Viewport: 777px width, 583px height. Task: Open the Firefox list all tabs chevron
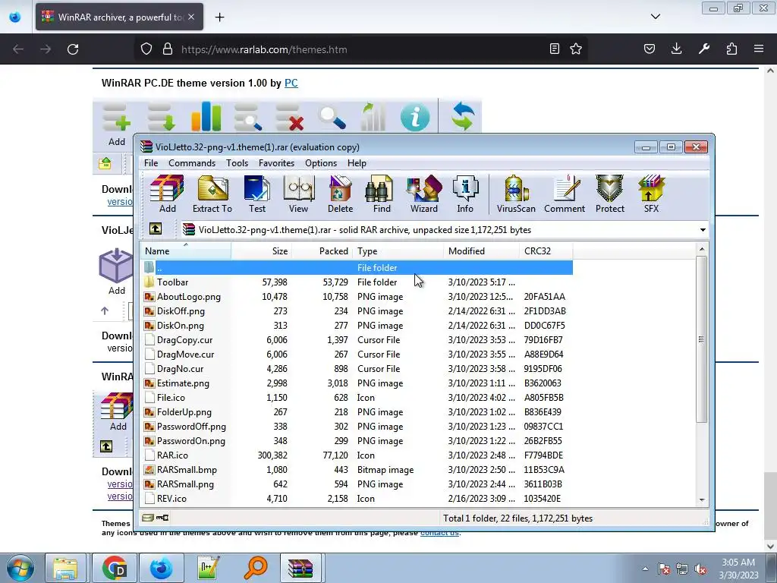[x=655, y=17]
